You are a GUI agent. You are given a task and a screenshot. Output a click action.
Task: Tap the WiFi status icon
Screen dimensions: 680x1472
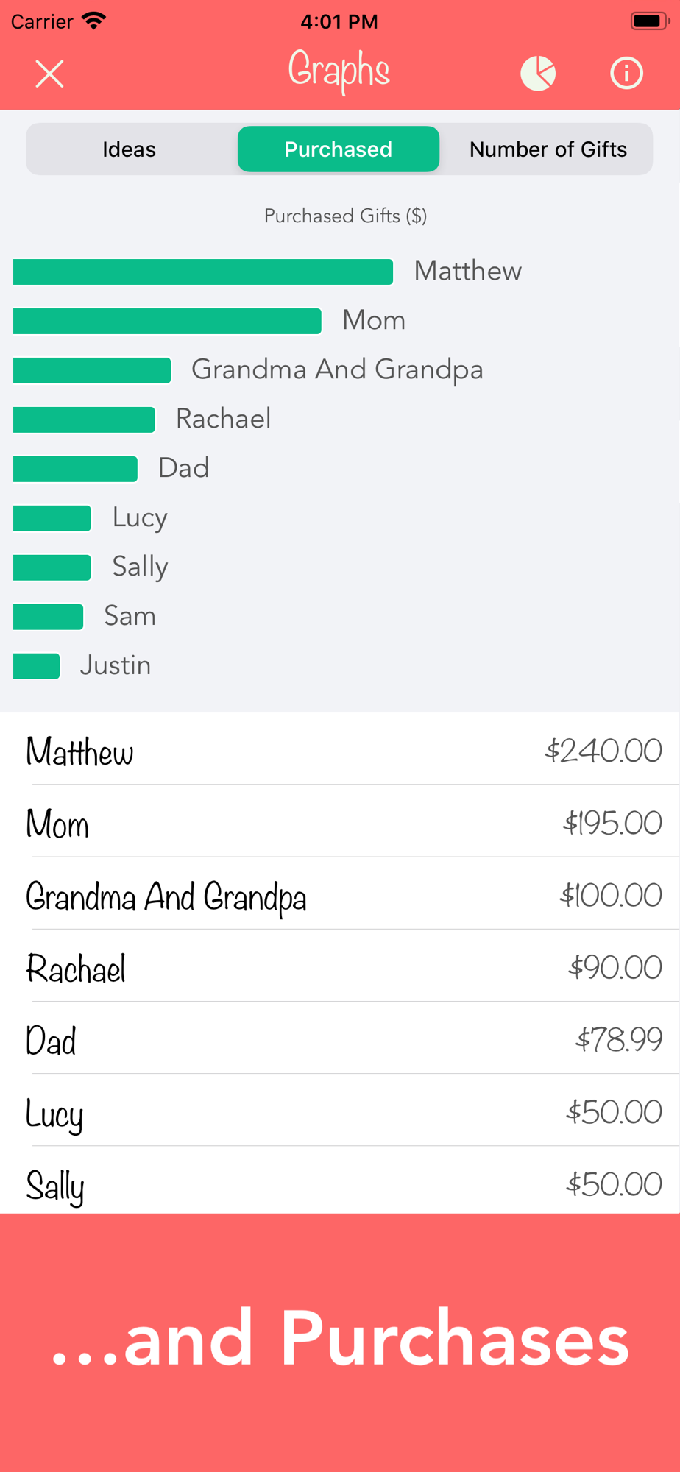(x=94, y=21)
